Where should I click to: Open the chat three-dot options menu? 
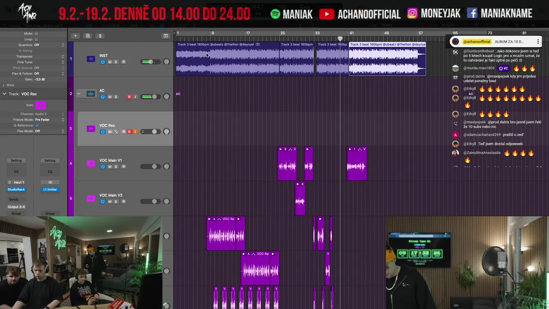tap(538, 42)
